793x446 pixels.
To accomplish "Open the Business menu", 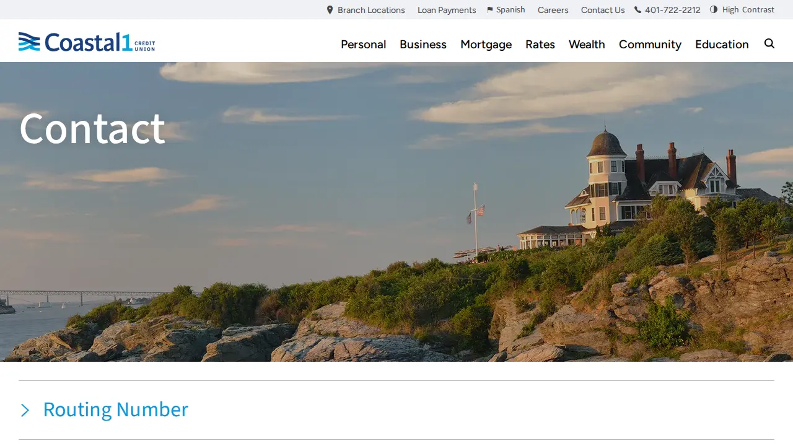I will point(423,45).
